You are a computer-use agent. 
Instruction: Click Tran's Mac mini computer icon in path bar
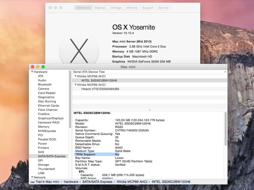tap(32, 182)
